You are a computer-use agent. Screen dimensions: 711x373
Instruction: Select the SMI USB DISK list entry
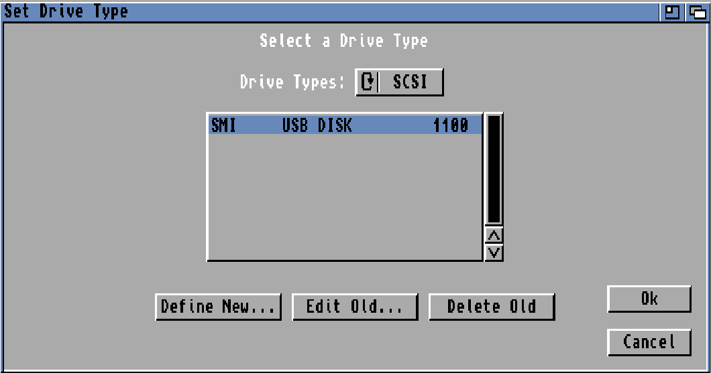click(344, 125)
